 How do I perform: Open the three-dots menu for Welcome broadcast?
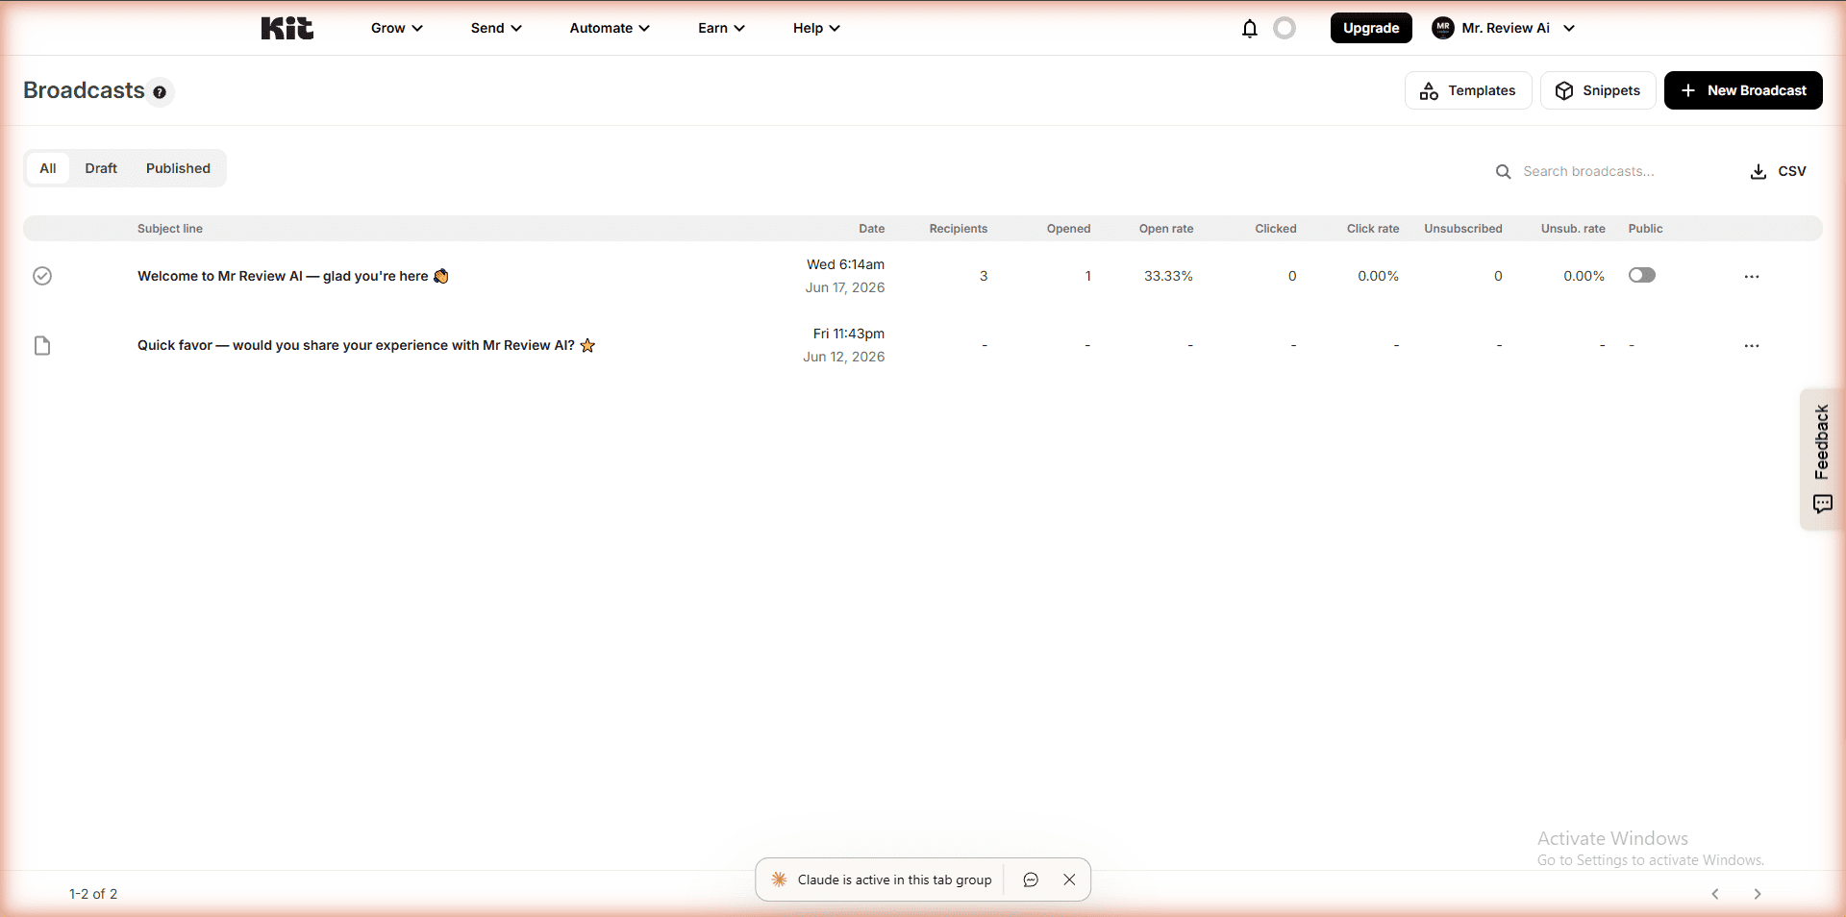pos(1752,276)
